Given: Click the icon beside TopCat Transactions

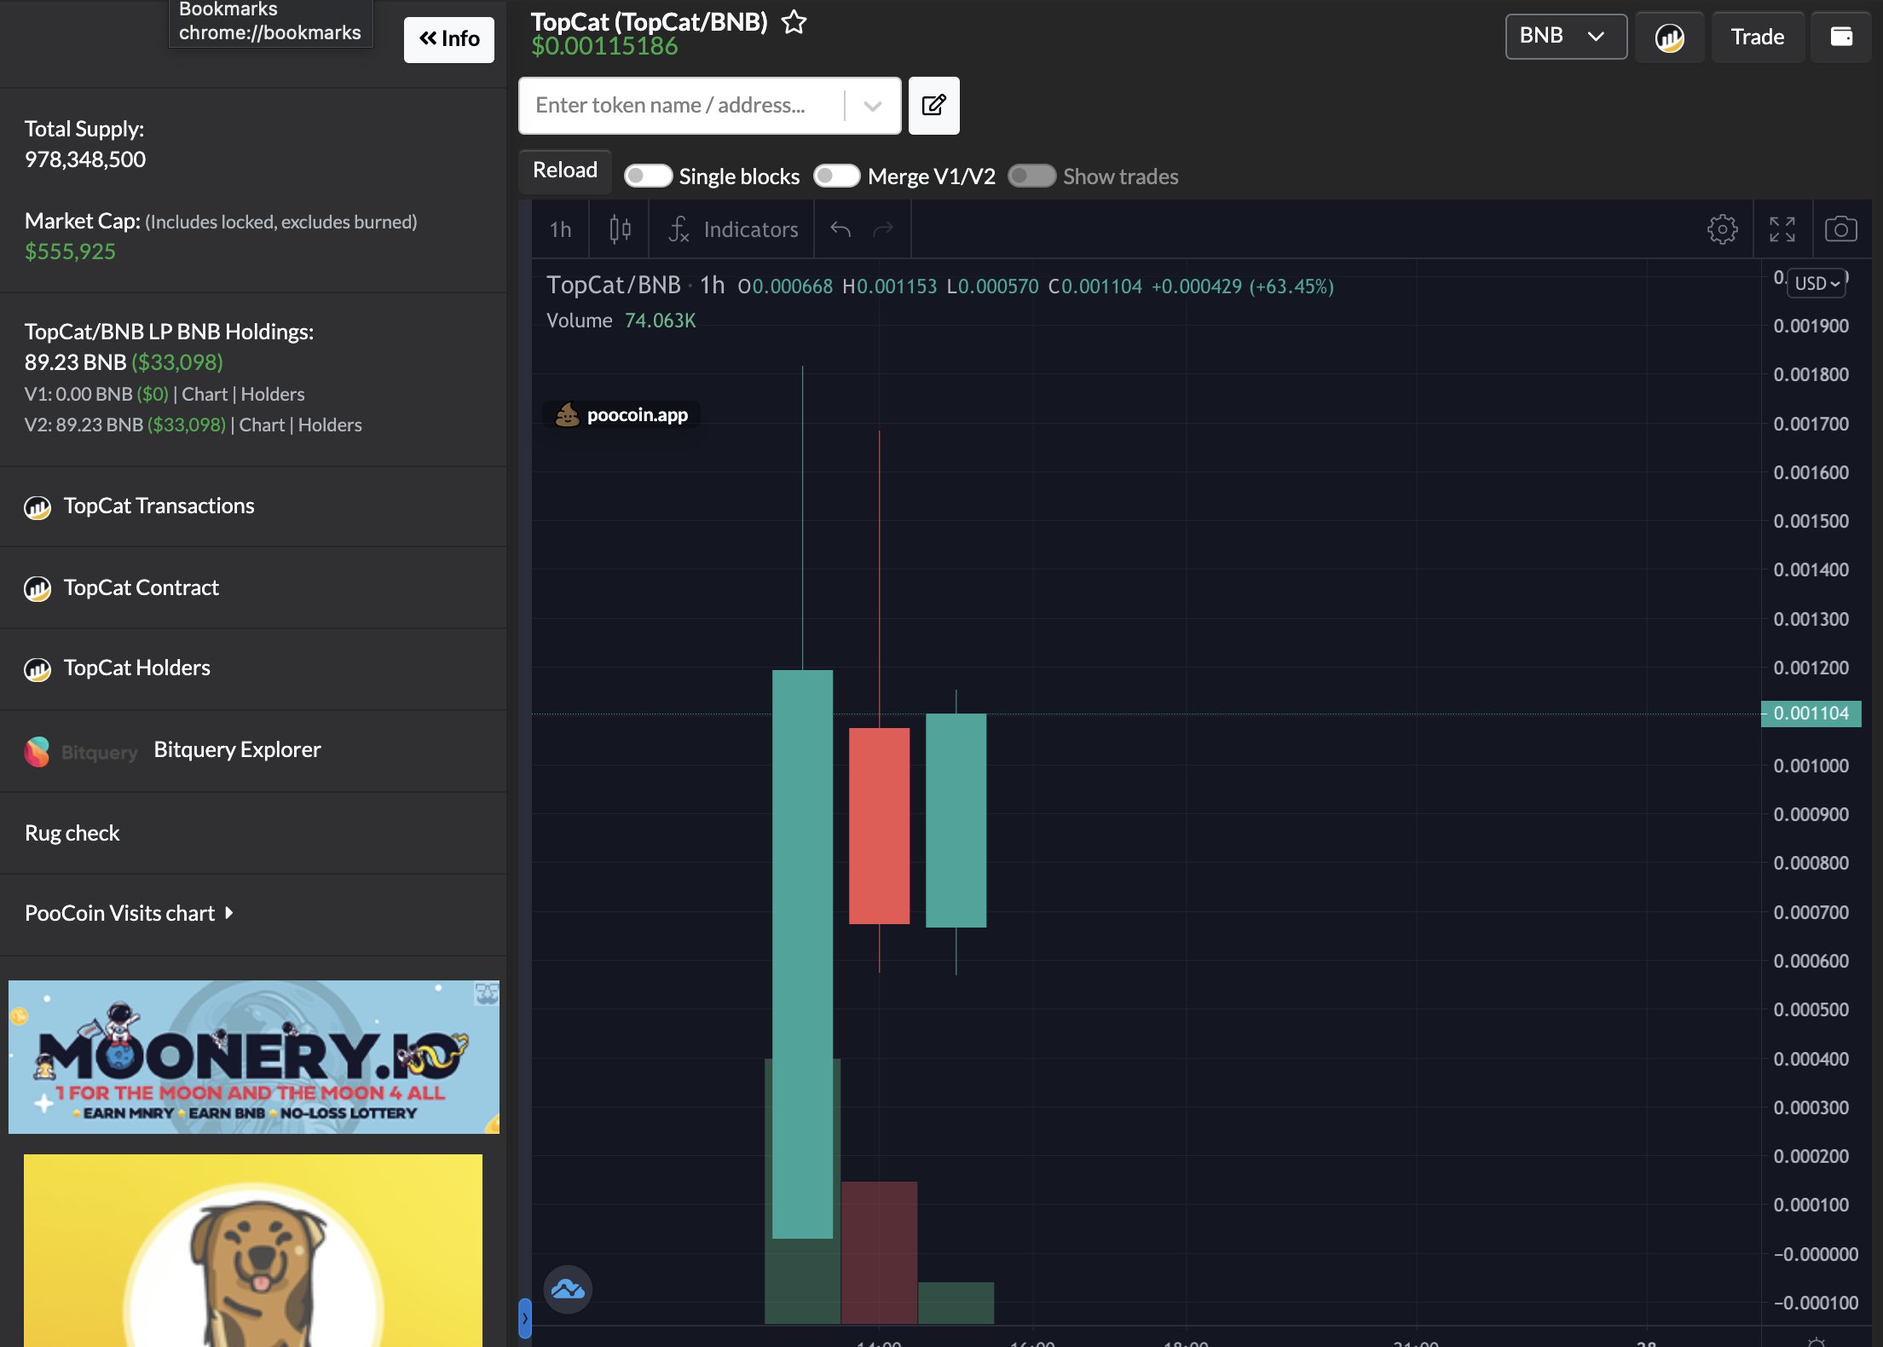Looking at the screenshot, I should tap(38, 507).
